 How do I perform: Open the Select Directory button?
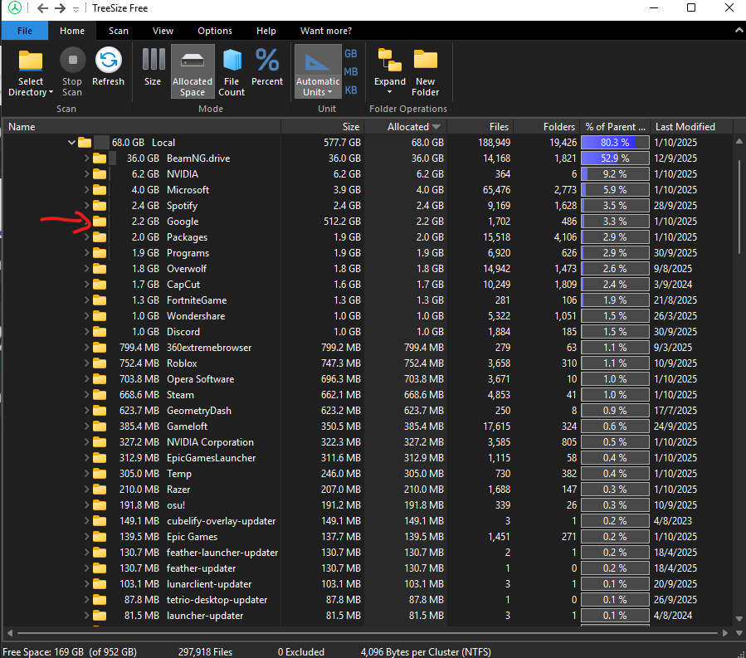[x=31, y=72]
